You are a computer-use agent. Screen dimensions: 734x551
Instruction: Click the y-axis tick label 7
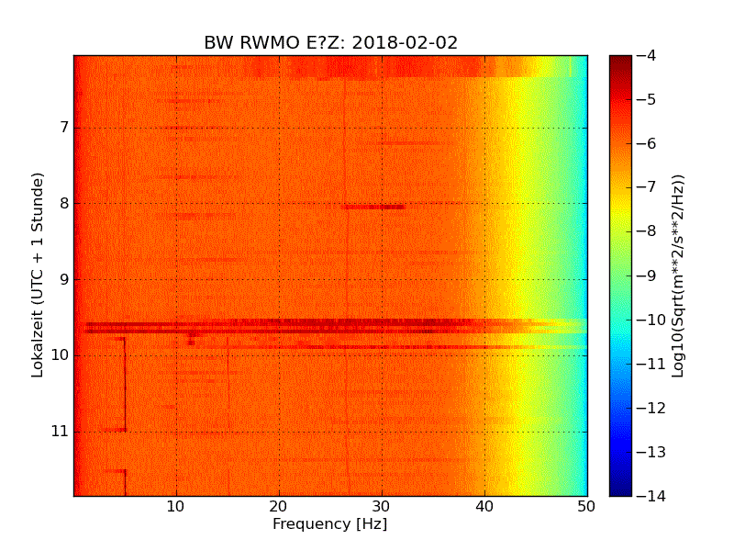click(x=64, y=127)
